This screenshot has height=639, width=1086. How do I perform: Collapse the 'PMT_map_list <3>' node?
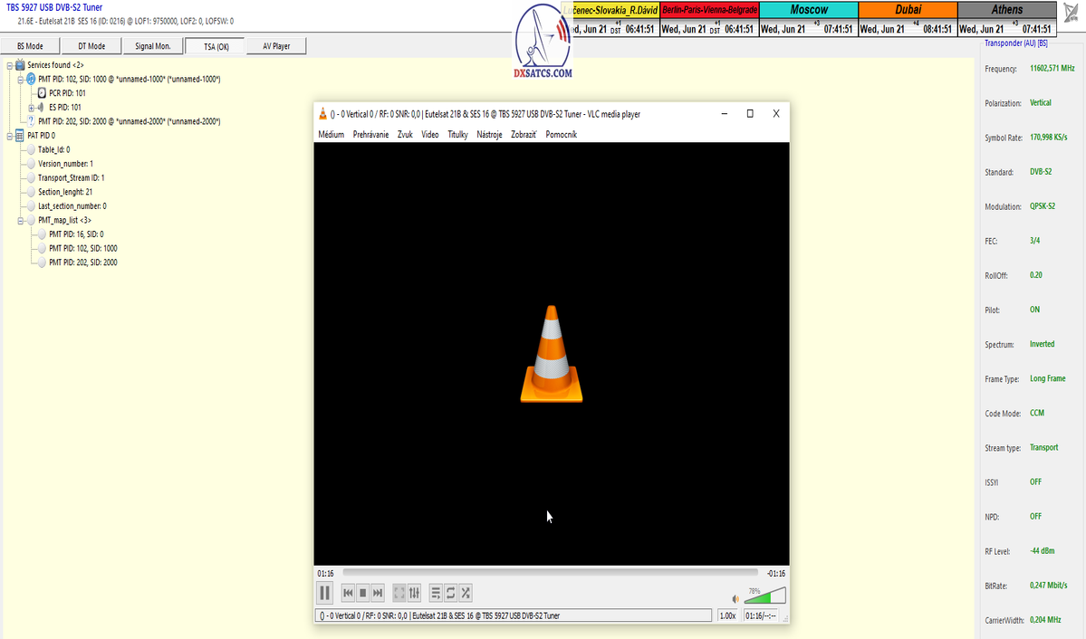[20, 220]
